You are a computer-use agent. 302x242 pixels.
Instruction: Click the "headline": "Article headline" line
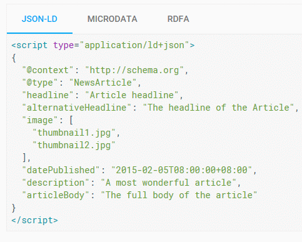pyautogui.click(x=103, y=95)
